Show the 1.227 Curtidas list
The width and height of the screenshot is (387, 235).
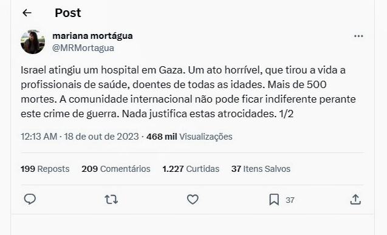191,169
